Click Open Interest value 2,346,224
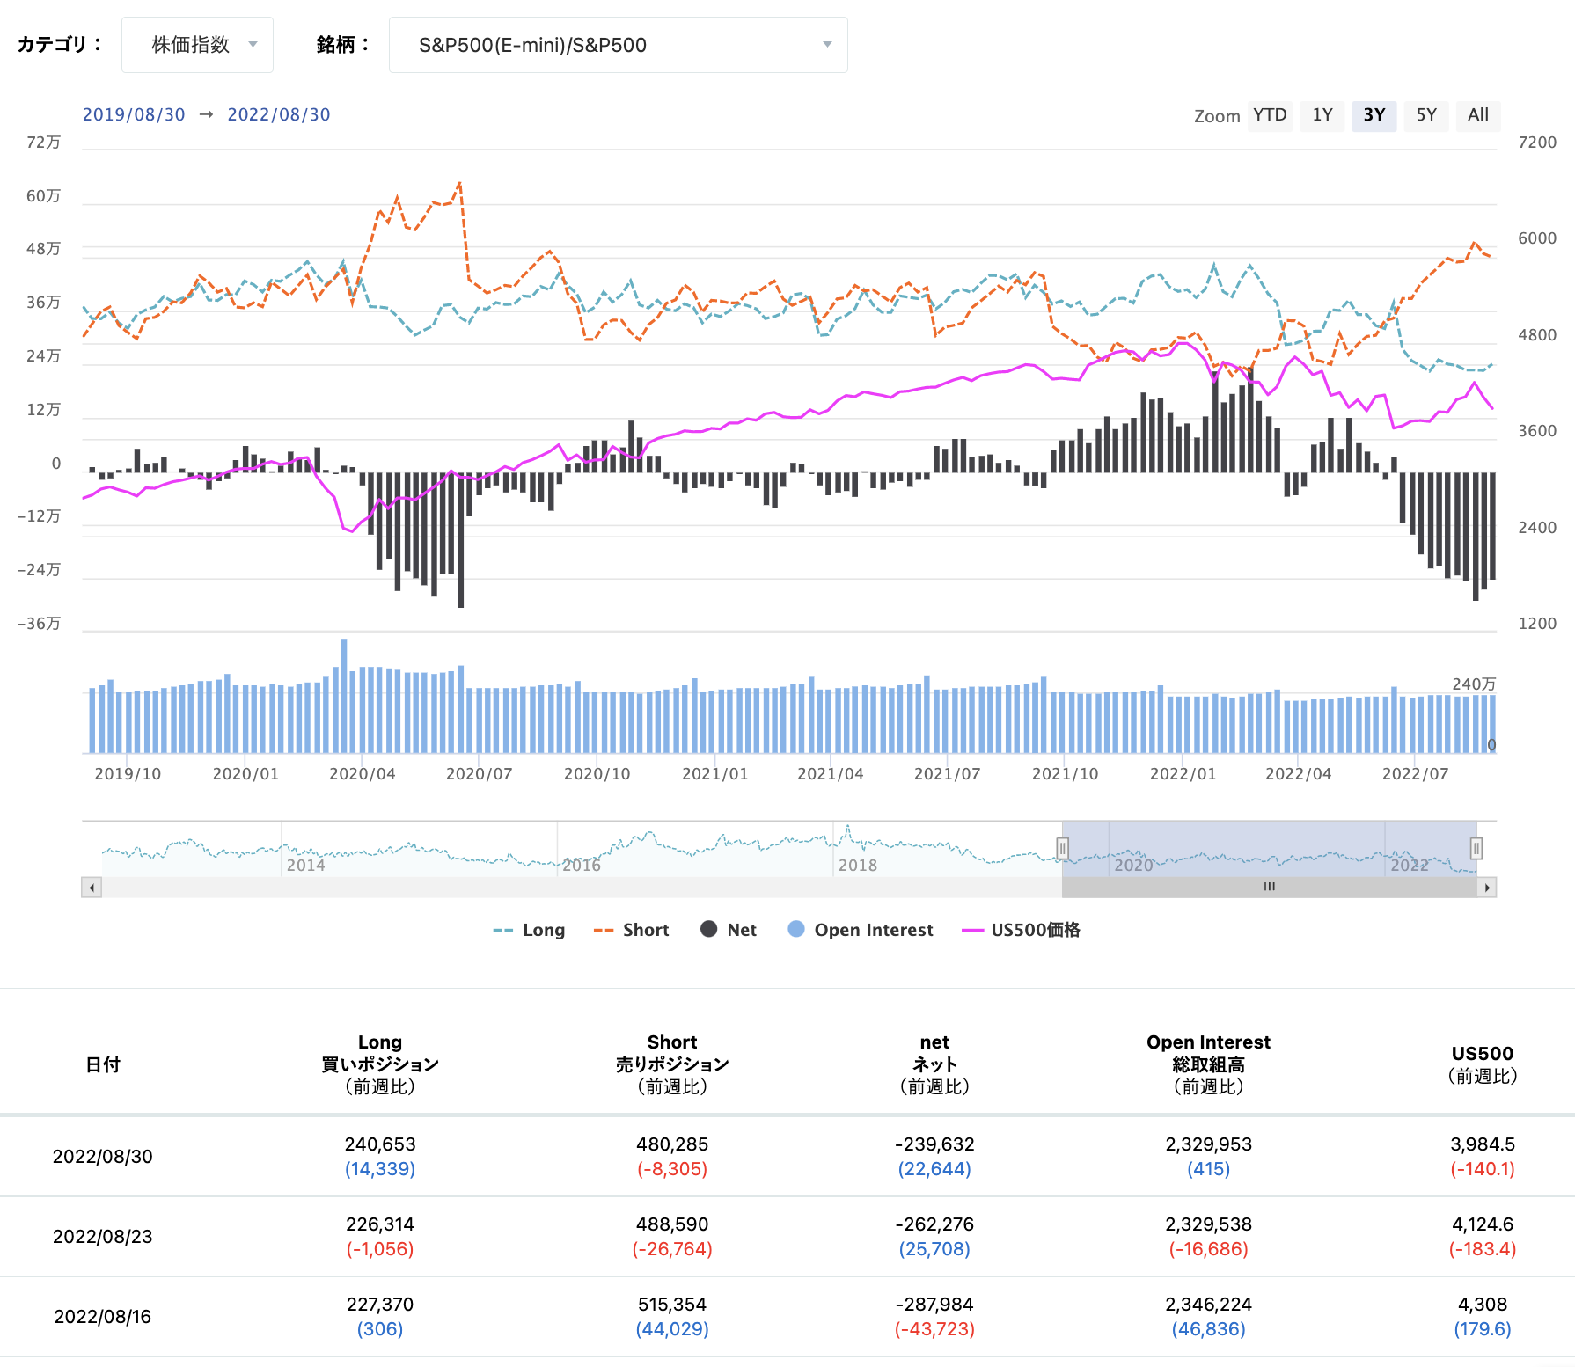Viewport: 1575px width, 1367px height. coord(1209,1305)
